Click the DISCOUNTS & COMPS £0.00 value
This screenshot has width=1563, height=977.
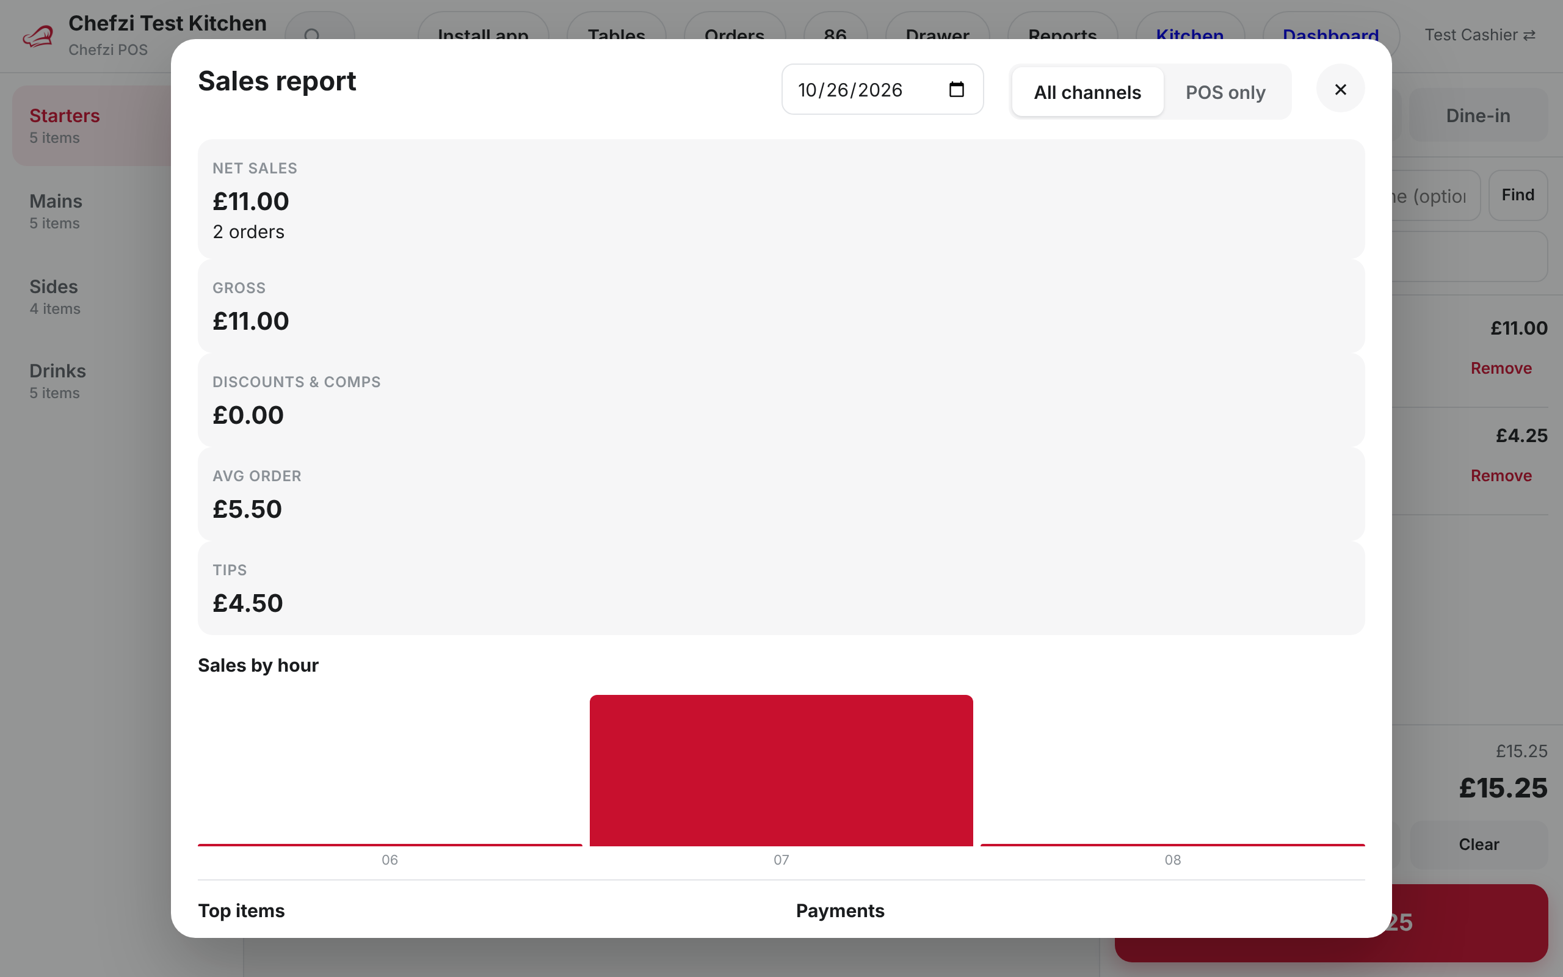click(248, 415)
